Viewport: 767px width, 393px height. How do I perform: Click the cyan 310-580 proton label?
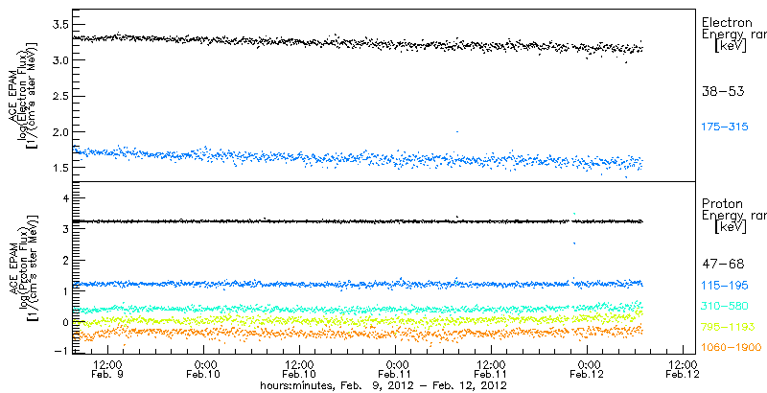coord(725,306)
